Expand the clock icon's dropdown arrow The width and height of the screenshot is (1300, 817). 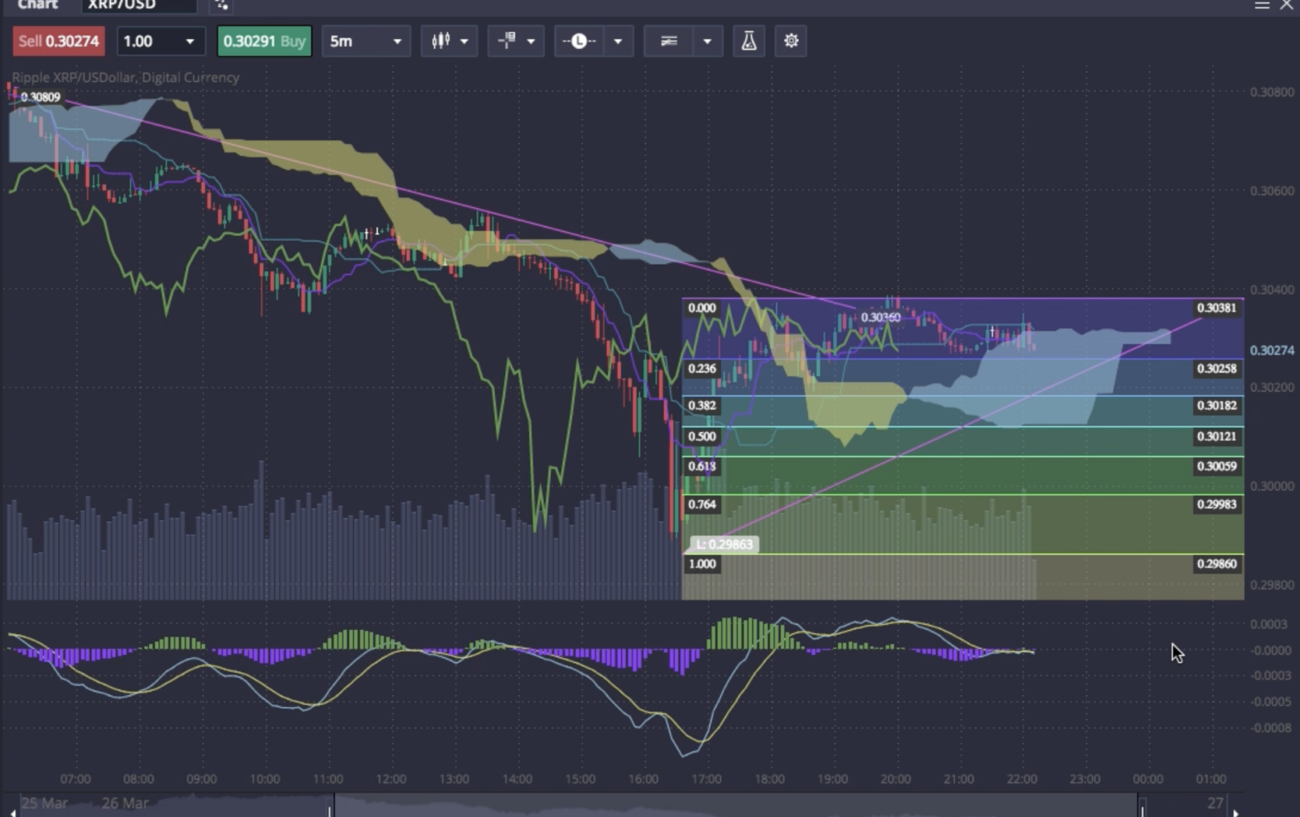pos(619,41)
